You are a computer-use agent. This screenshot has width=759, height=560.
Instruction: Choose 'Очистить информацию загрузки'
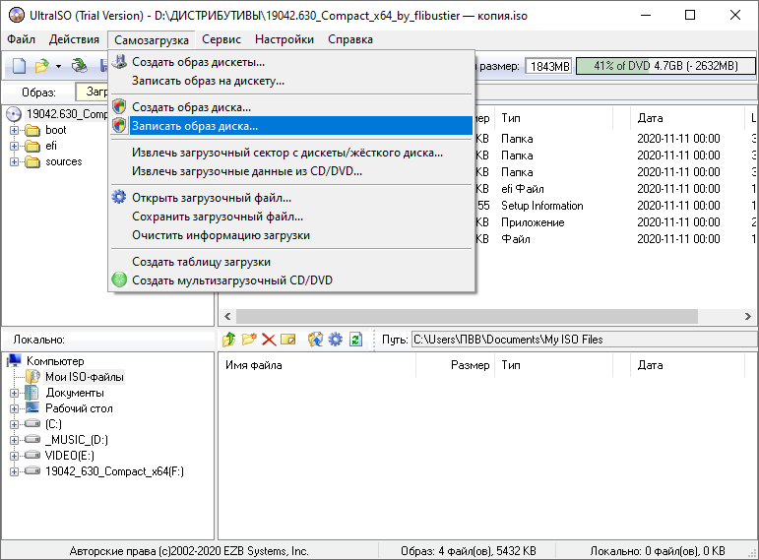point(292,235)
